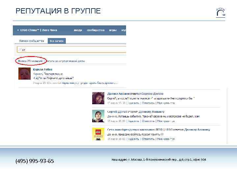Image resolution: width=237 pixels, height=177 pixels.
Task: View Даниил Аношин's avatar photo
Action: click(x=98, y=98)
